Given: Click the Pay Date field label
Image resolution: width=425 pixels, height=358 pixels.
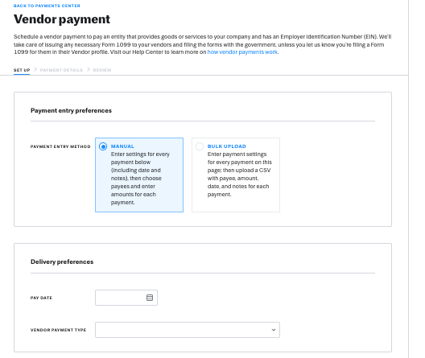Looking at the screenshot, I should tap(41, 298).
